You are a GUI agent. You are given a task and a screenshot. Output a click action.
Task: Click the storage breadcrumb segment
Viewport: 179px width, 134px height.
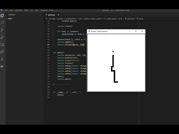[52, 19]
